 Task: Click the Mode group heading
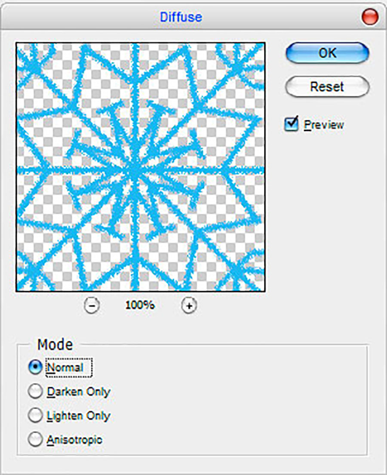click(x=55, y=345)
